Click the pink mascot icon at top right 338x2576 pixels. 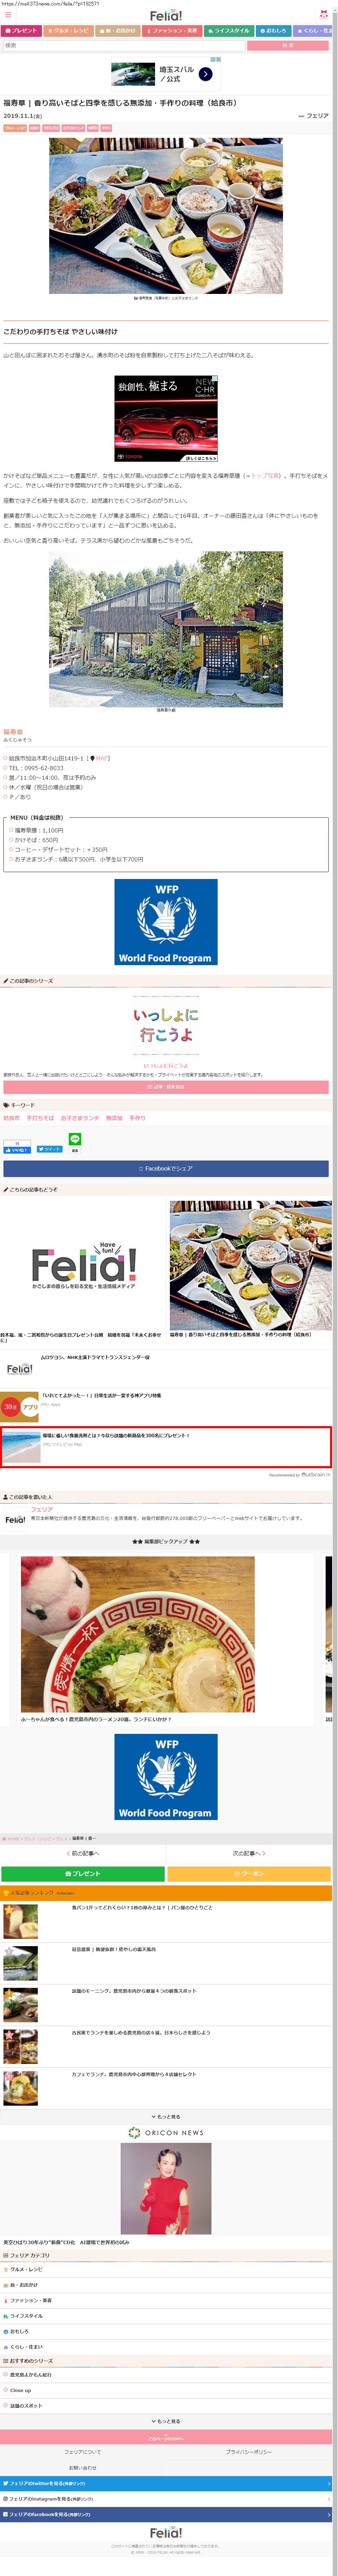323,16
